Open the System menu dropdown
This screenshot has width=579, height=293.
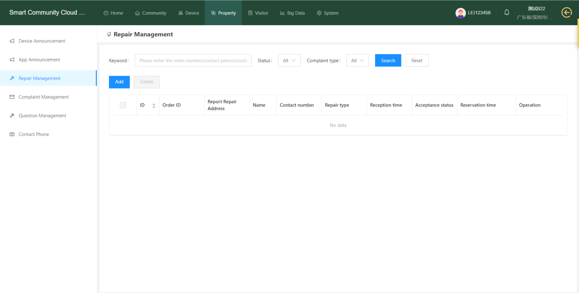click(x=328, y=13)
